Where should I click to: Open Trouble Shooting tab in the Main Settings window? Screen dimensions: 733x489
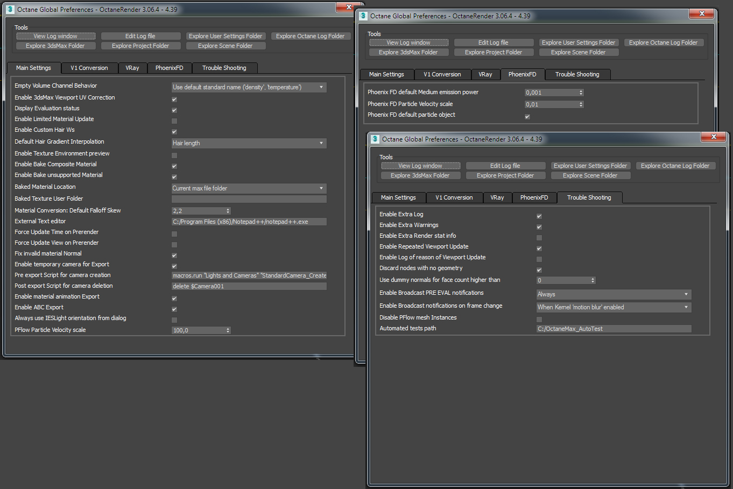pos(224,68)
